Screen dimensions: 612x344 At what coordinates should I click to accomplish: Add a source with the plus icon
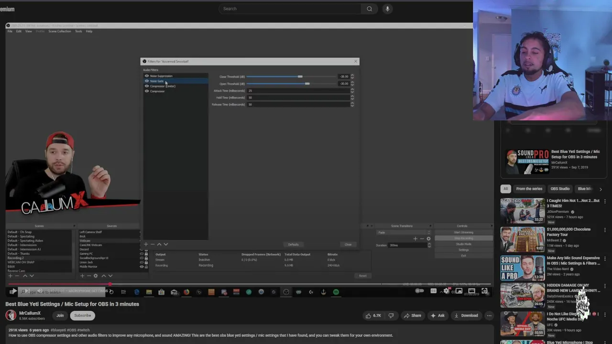pos(82,276)
